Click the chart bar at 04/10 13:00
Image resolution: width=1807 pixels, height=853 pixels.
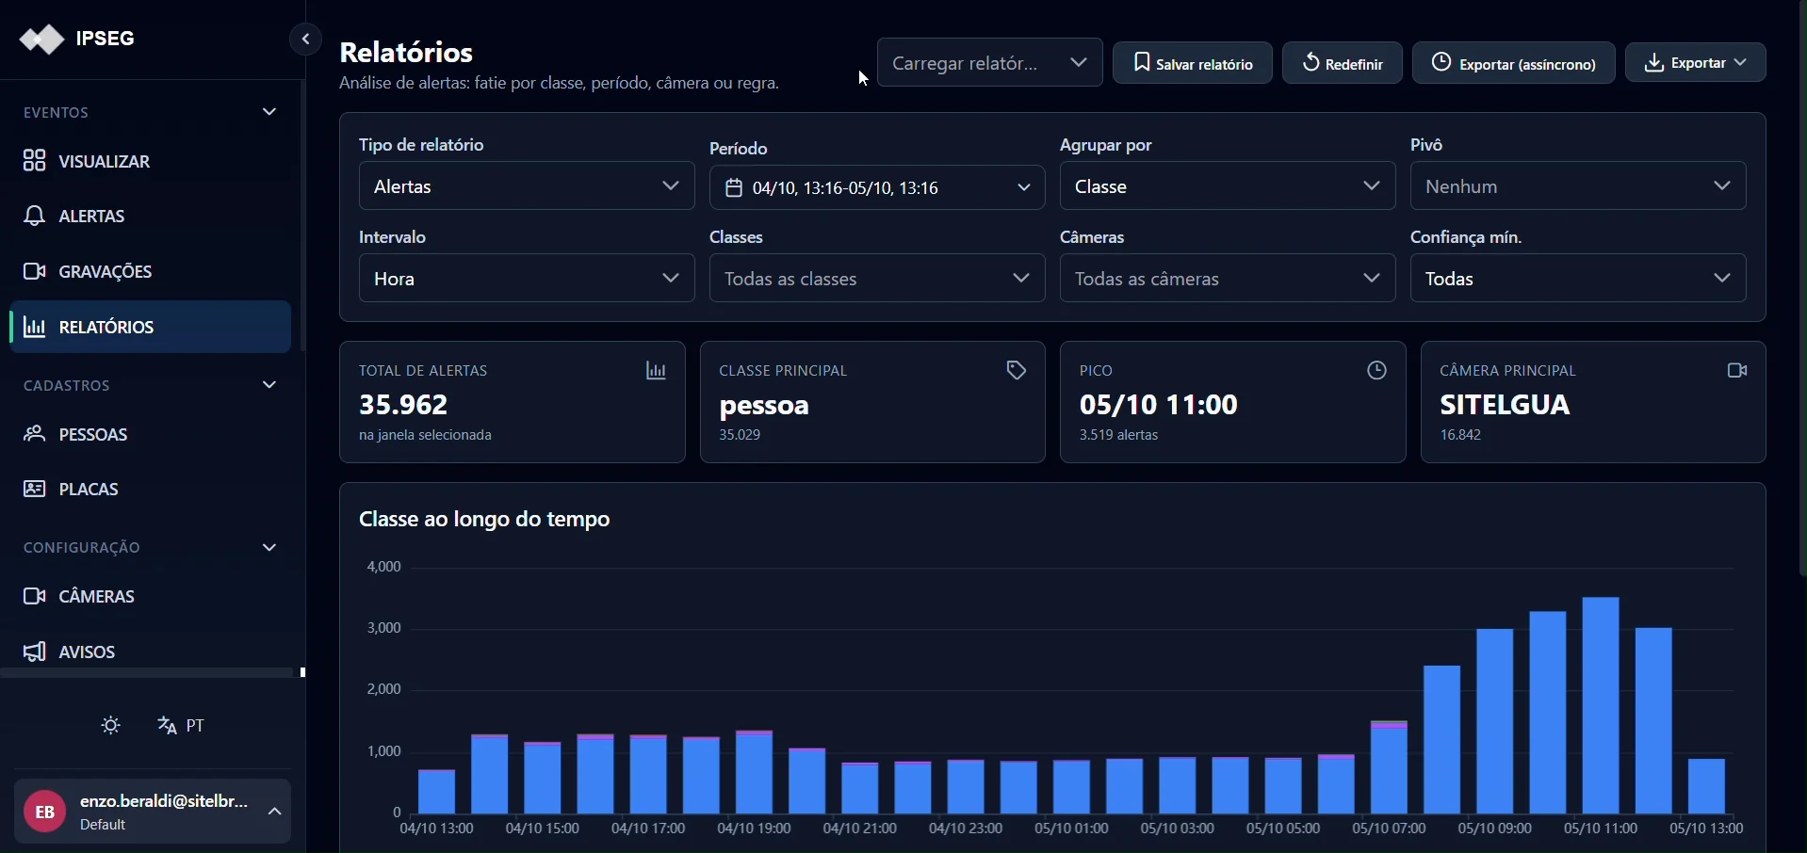437,792
